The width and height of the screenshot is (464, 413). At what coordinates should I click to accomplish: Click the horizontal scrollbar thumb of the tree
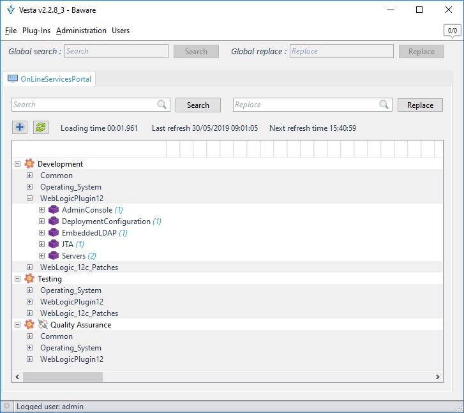[x=63, y=377]
